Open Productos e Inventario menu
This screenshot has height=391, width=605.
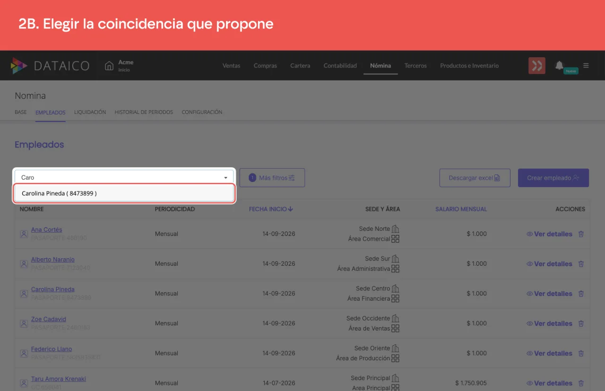tap(469, 66)
